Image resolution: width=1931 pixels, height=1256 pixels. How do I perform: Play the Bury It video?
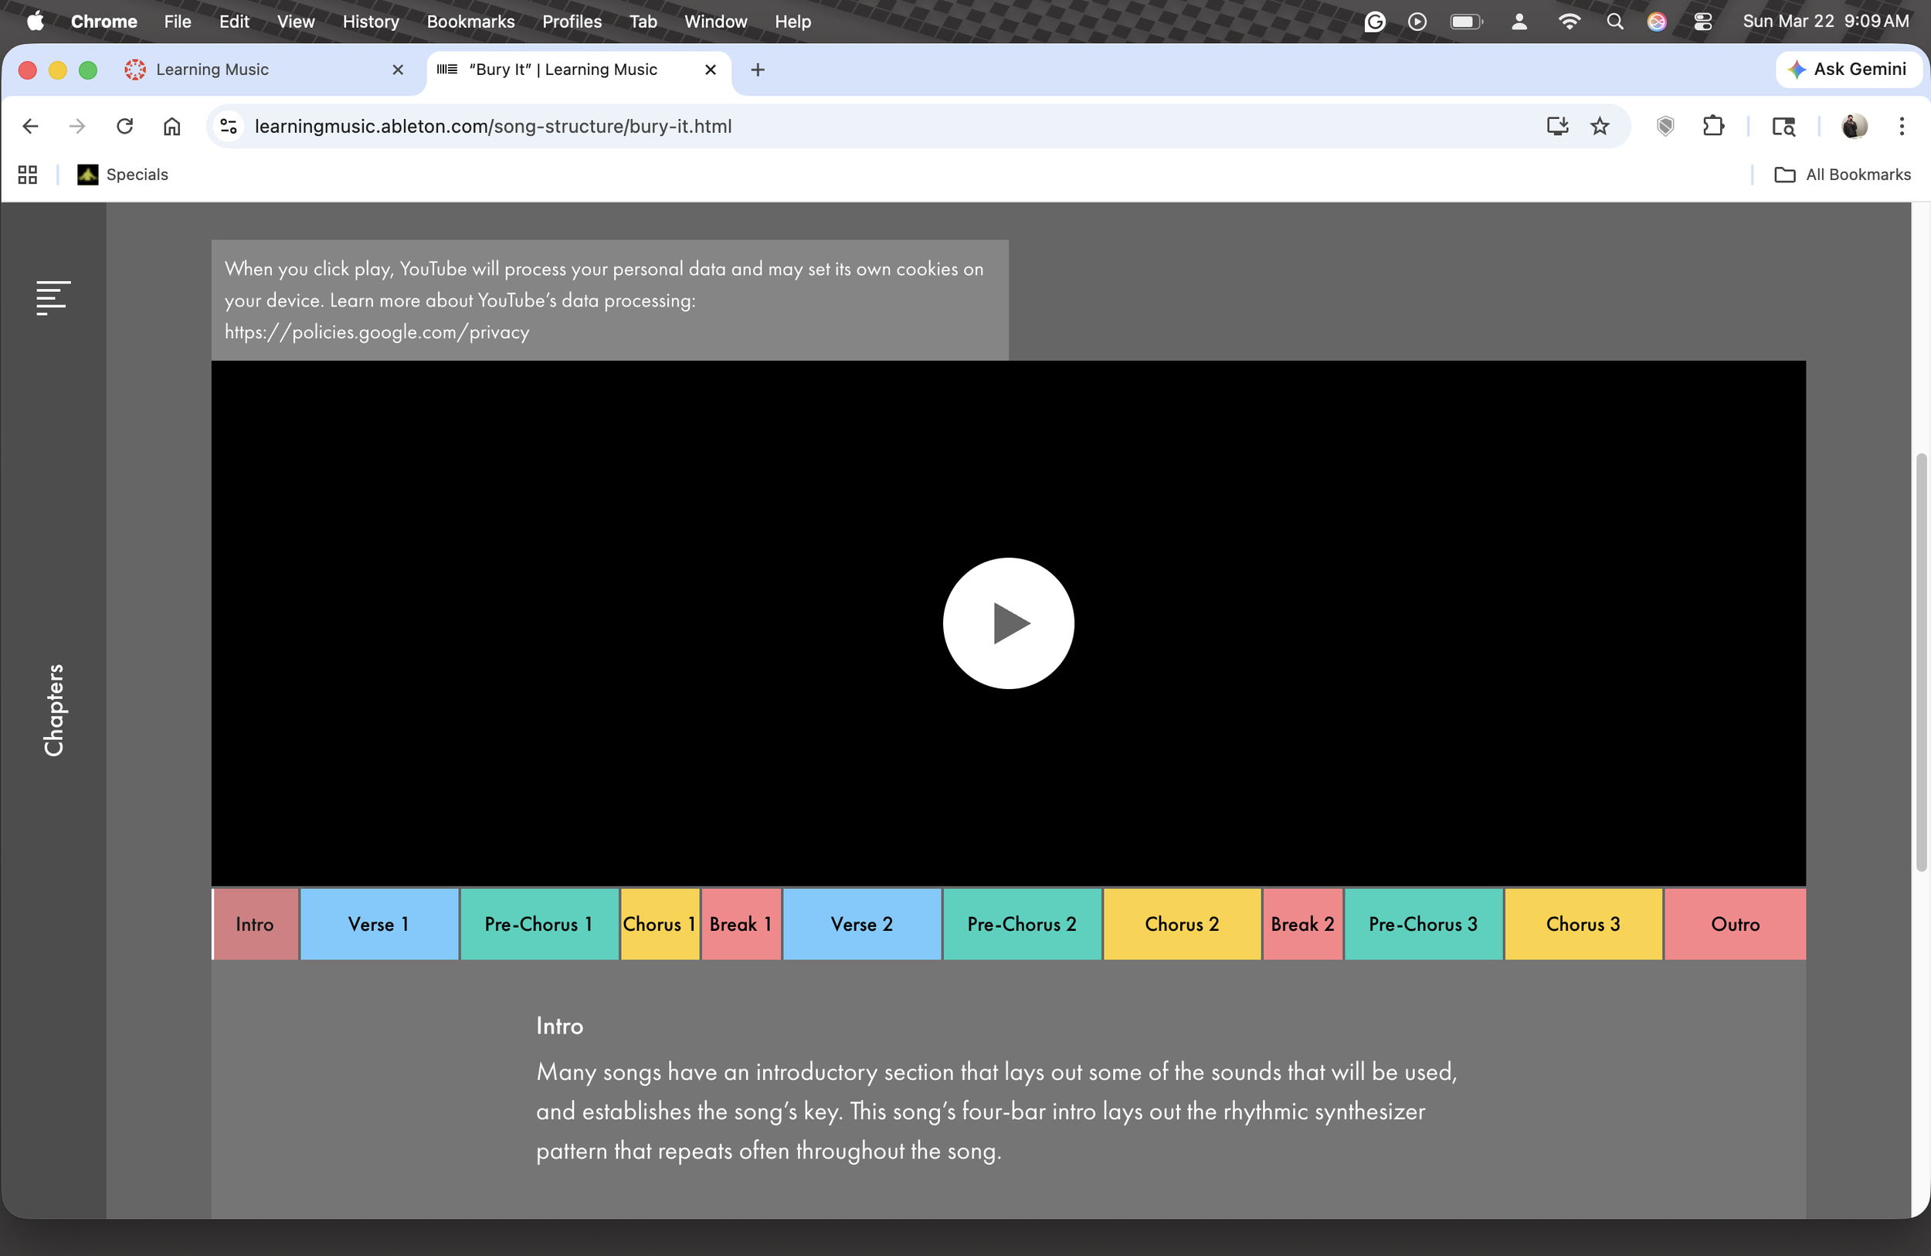pyautogui.click(x=1008, y=623)
